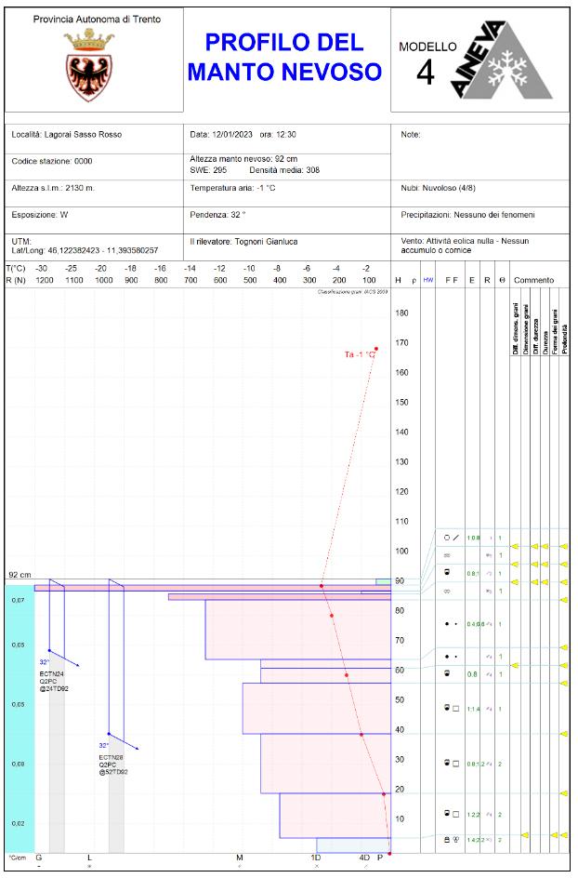This screenshot has height=878, width=578.
Task: Click the Provincia Autonoma di Trento crest
Action: [88, 65]
